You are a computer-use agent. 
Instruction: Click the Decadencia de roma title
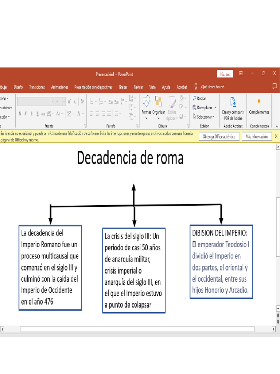pyautogui.click(x=130, y=158)
